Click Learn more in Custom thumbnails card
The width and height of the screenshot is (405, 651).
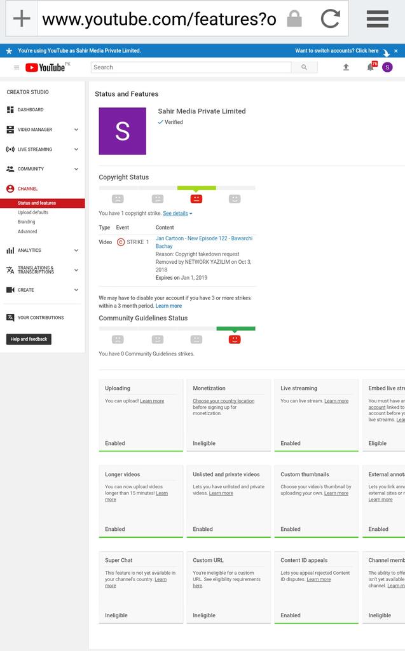[336, 493]
